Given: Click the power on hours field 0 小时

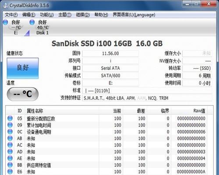Looking at the screenshot, I should tap(197, 83).
